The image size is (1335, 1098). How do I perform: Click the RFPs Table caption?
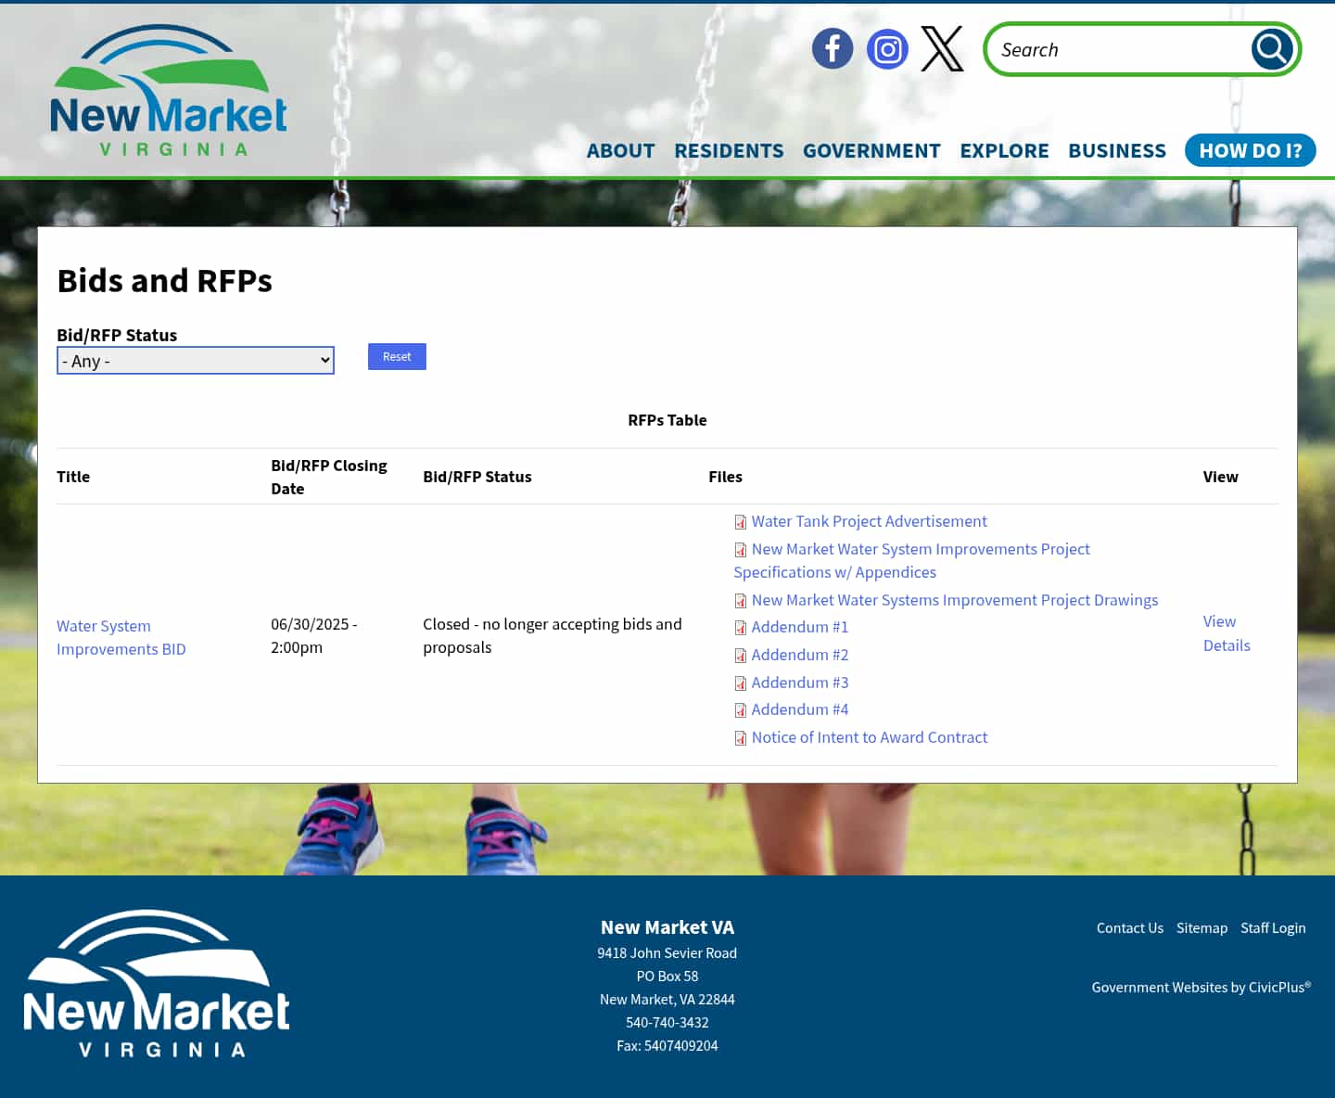[667, 420]
